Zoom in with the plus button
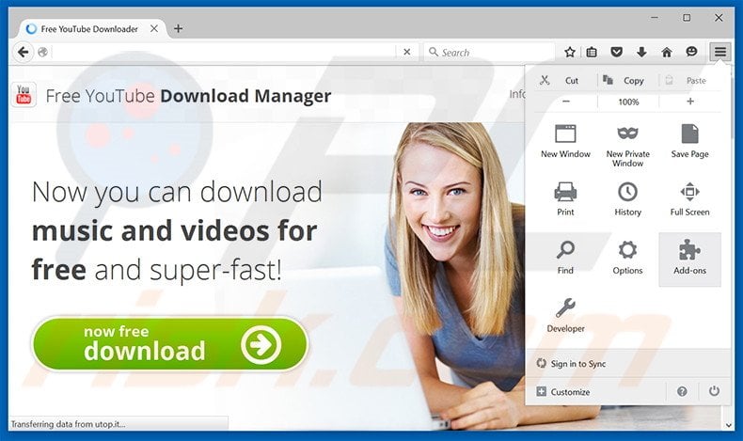This screenshot has height=441, width=743. click(690, 102)
